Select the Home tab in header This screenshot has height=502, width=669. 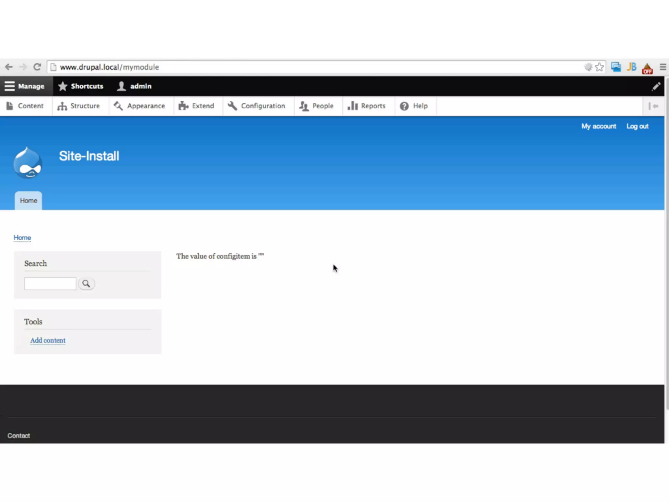pos(28,201)
